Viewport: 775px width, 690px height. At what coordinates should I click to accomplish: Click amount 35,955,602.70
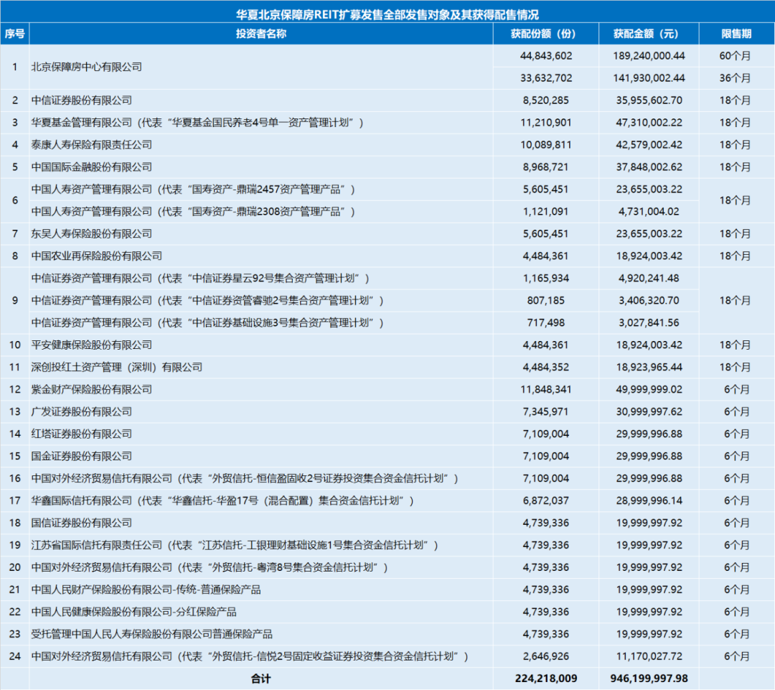[649, 101]
